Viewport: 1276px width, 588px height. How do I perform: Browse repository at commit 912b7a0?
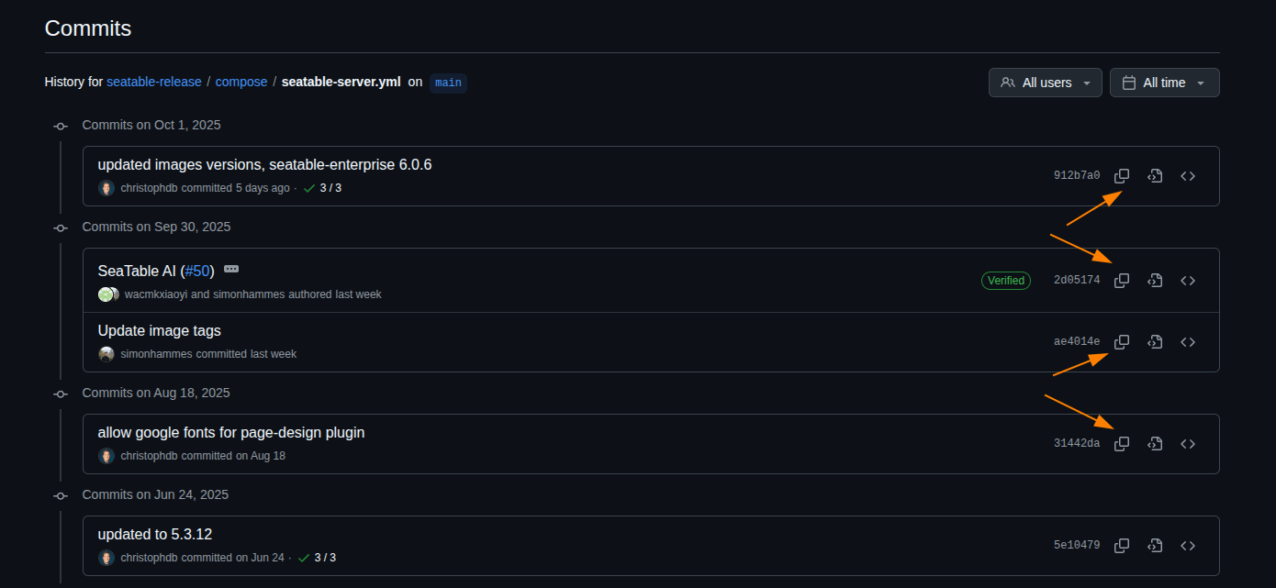pos(1188,176)
